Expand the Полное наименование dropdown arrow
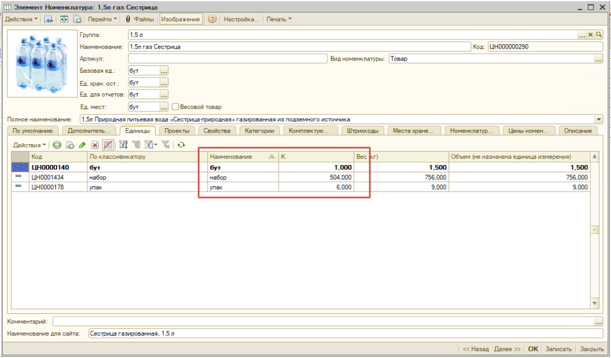The image size is (611, 358). tap(599, 119)
